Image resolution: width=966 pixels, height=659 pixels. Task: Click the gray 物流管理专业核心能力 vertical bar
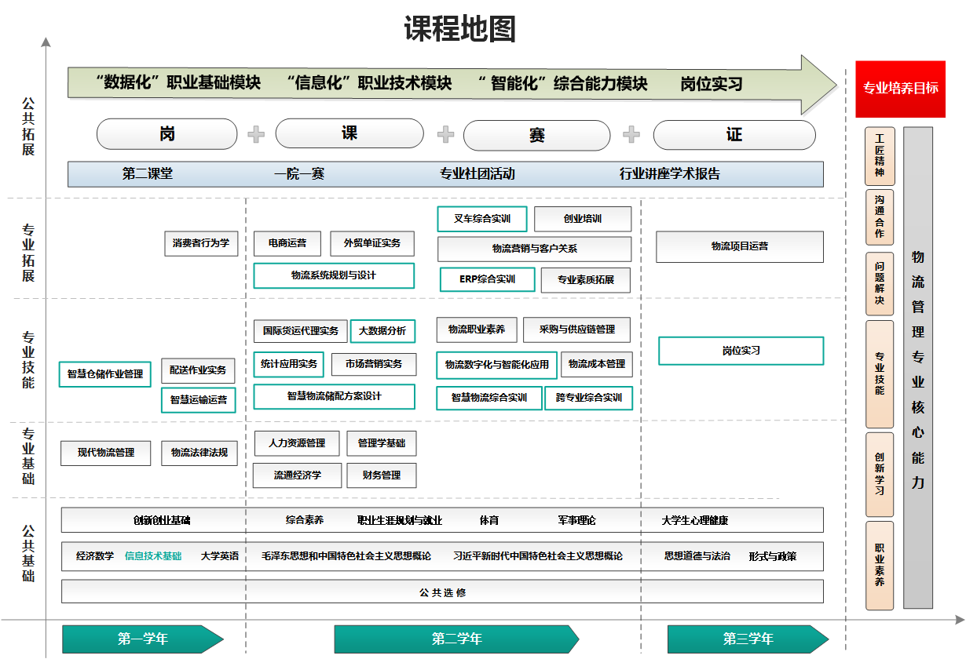coord(917,368)
